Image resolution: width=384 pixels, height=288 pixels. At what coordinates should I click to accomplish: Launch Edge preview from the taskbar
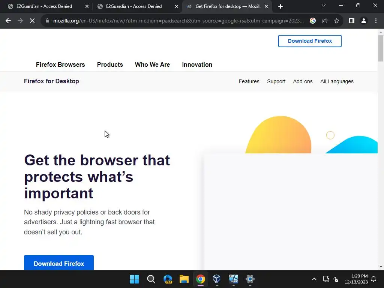click(x=168, y=279)
